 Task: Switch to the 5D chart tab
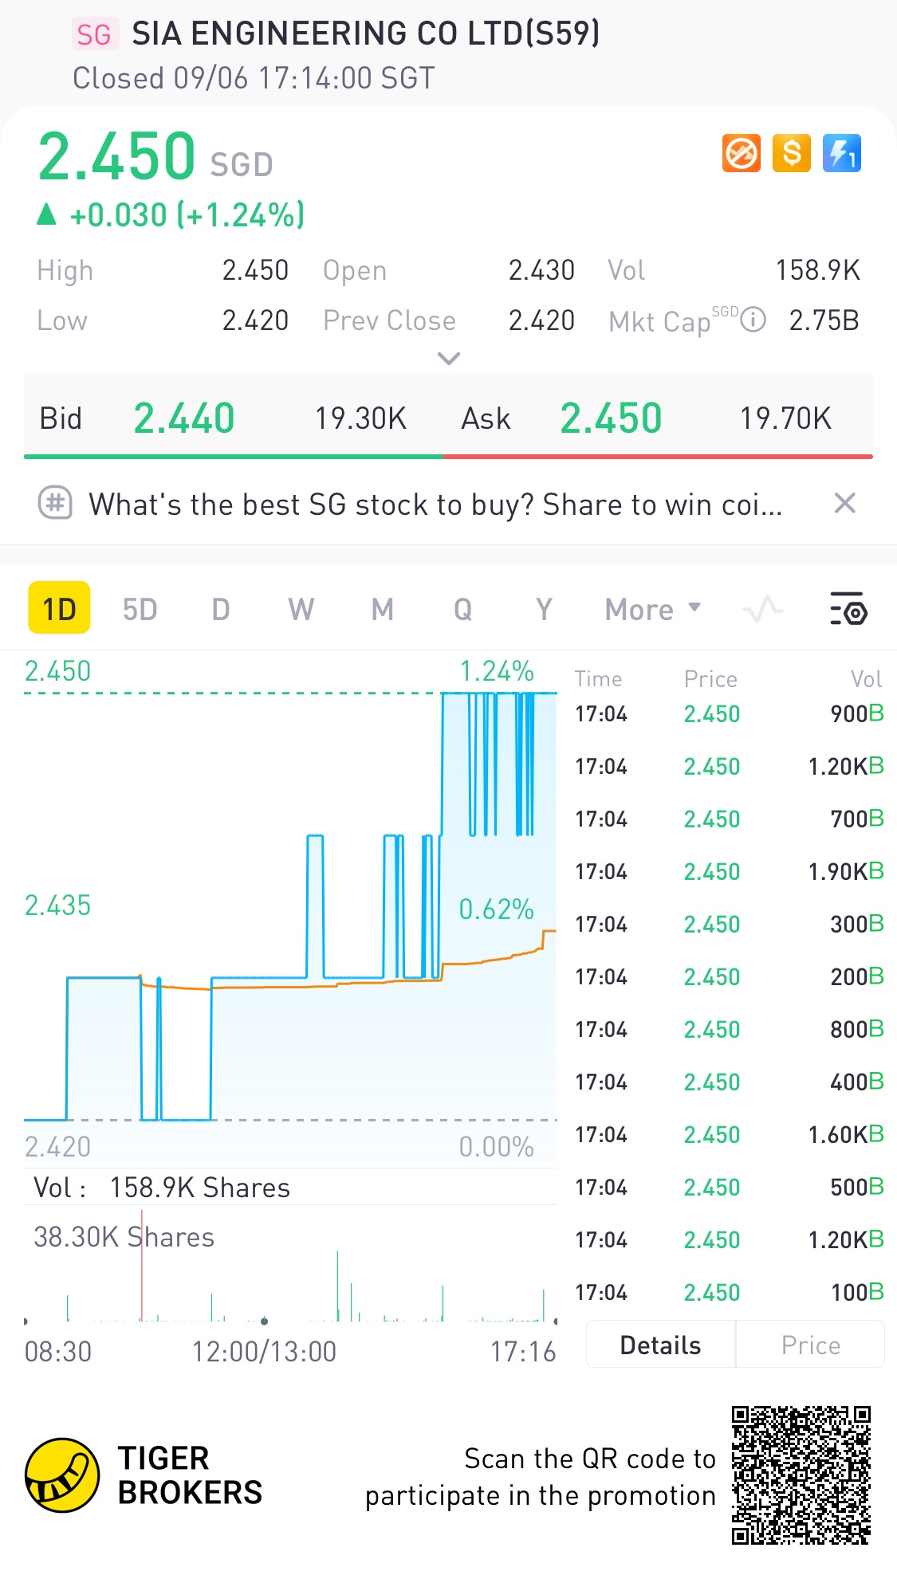(140, 610)
